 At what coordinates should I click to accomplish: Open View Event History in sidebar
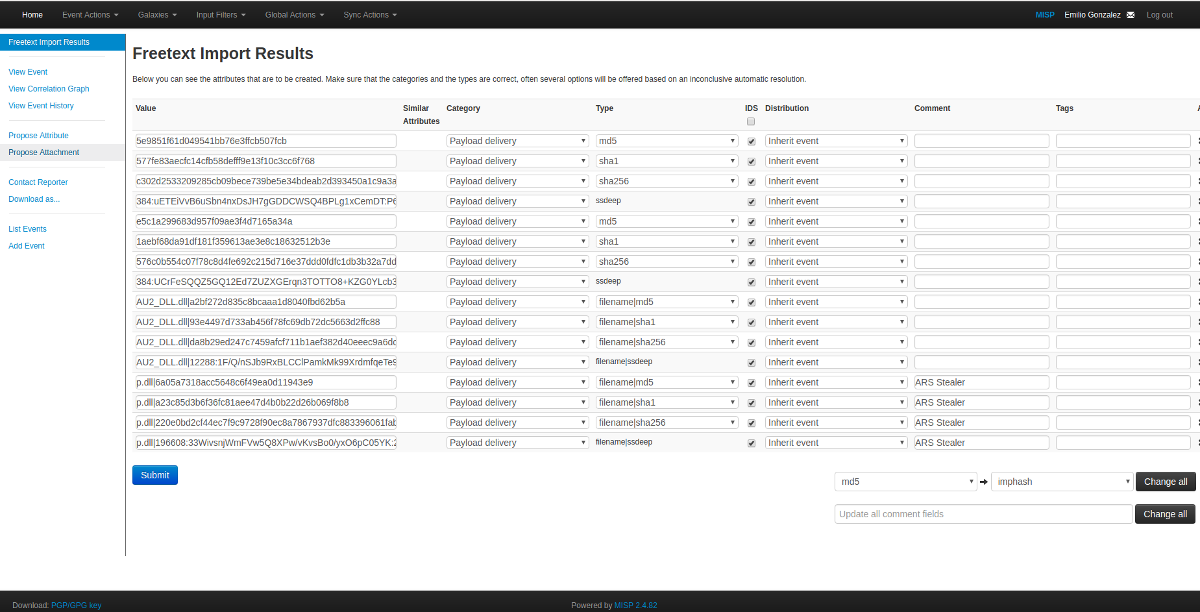(41, 106)
